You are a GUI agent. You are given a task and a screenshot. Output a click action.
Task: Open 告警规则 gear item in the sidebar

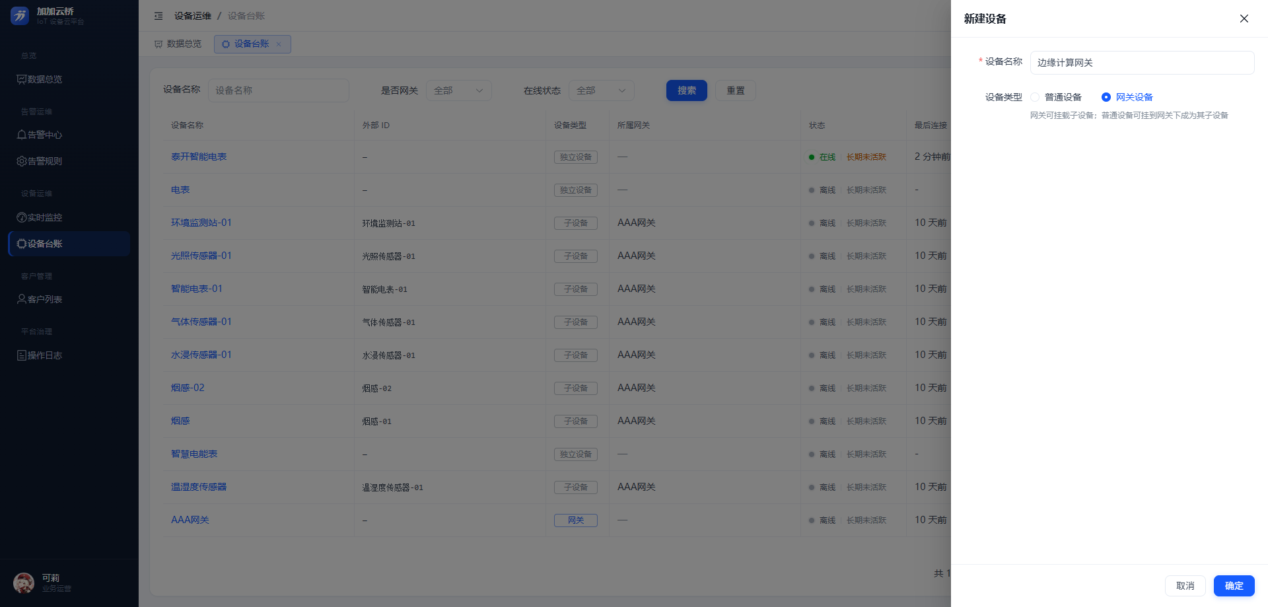(x=69, y=161)
